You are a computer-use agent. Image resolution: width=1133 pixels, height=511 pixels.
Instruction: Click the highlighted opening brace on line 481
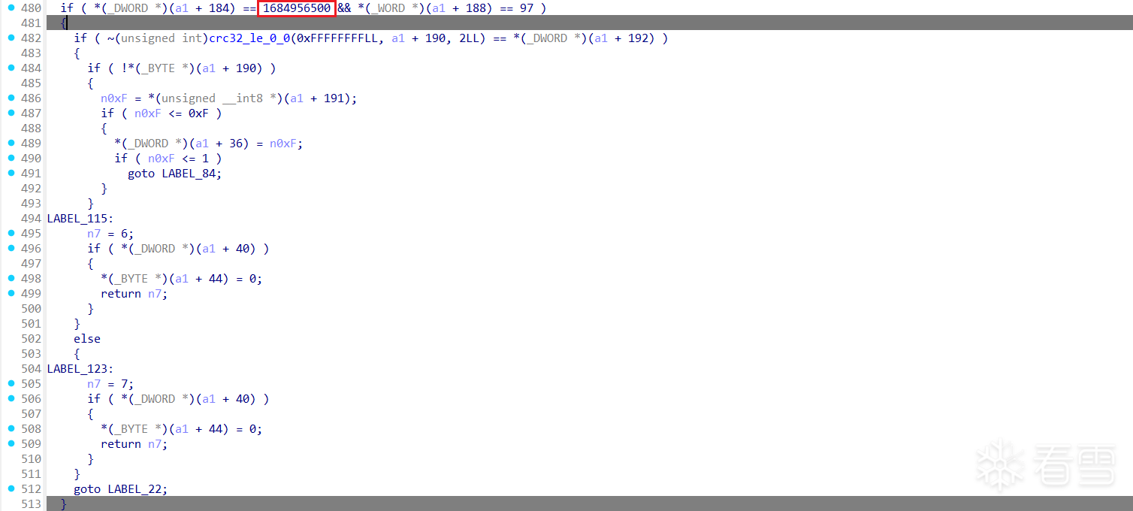click(x=64, y=23)
